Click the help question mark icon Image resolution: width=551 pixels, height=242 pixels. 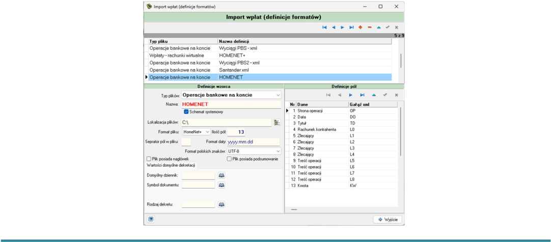click(151, 219)
